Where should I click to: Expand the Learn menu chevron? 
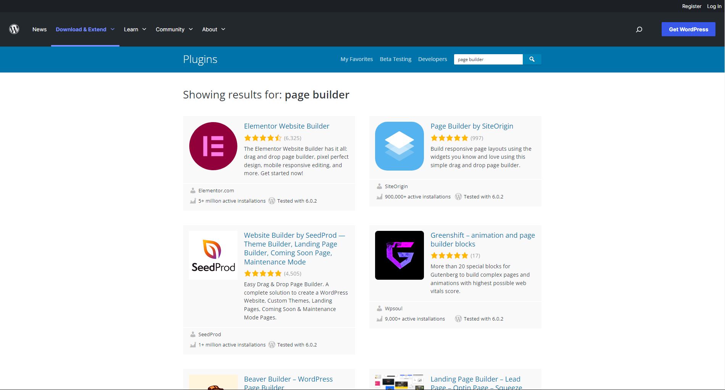[144, 29]
